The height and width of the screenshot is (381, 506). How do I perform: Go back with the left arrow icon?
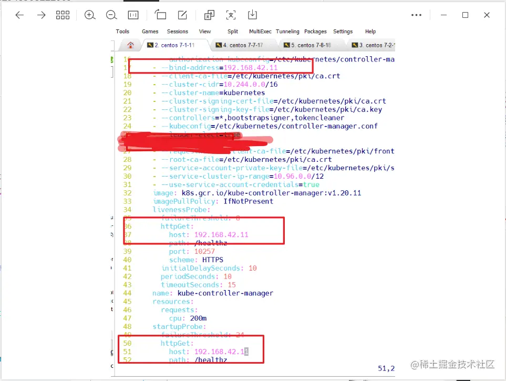click(x=19, y=15)
